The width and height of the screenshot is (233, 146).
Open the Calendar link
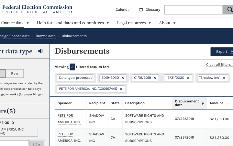(x=123, y=10)
